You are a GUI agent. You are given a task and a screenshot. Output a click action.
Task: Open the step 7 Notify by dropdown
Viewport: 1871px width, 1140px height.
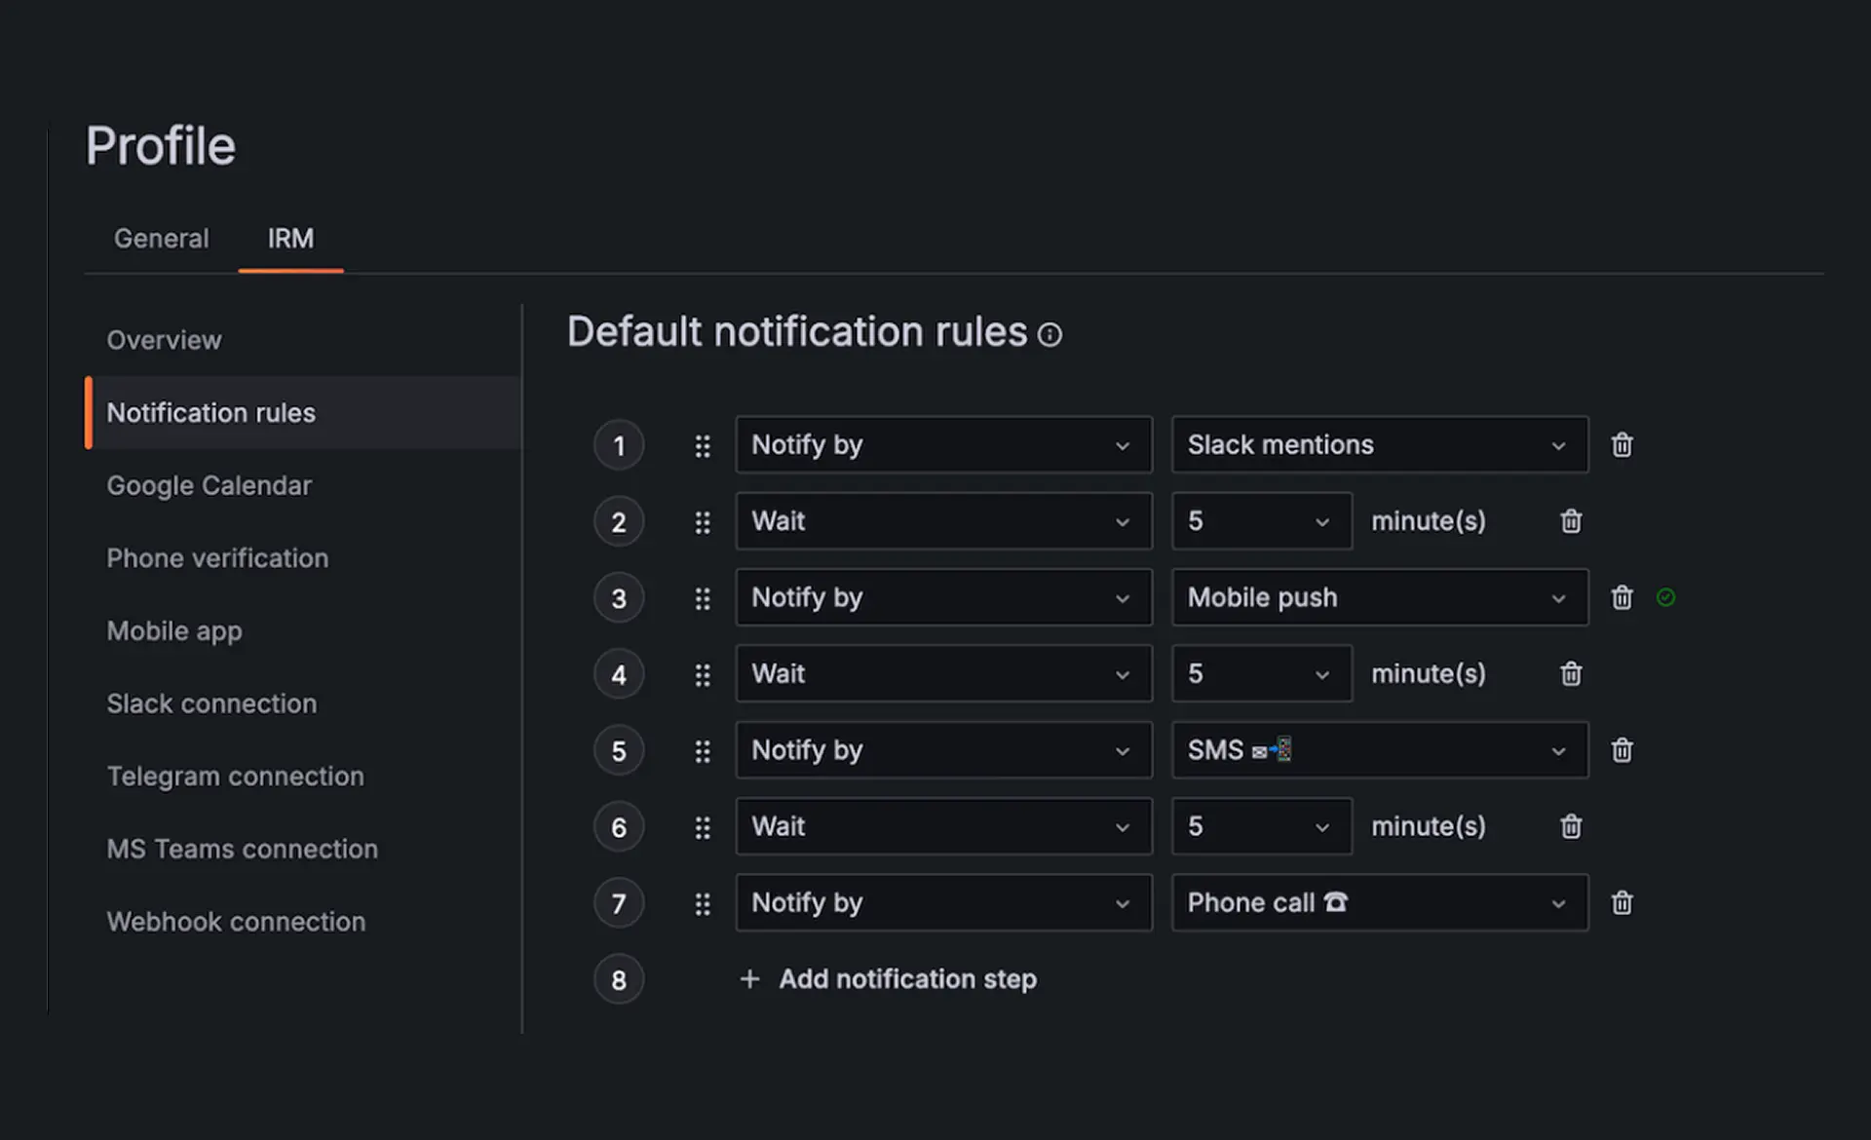click(943, 903)
